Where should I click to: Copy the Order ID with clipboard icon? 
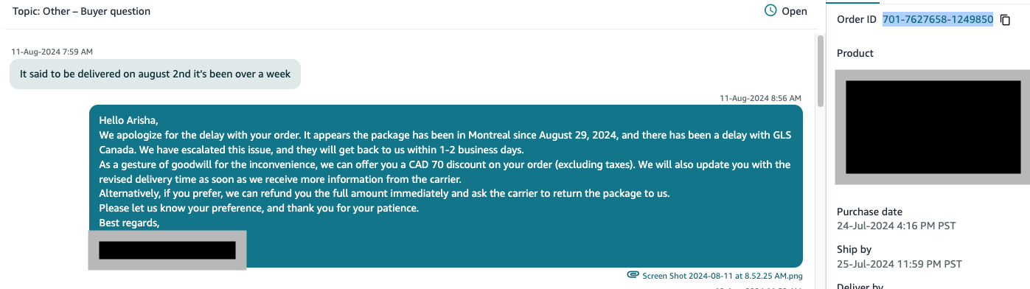coord(1005,20)
